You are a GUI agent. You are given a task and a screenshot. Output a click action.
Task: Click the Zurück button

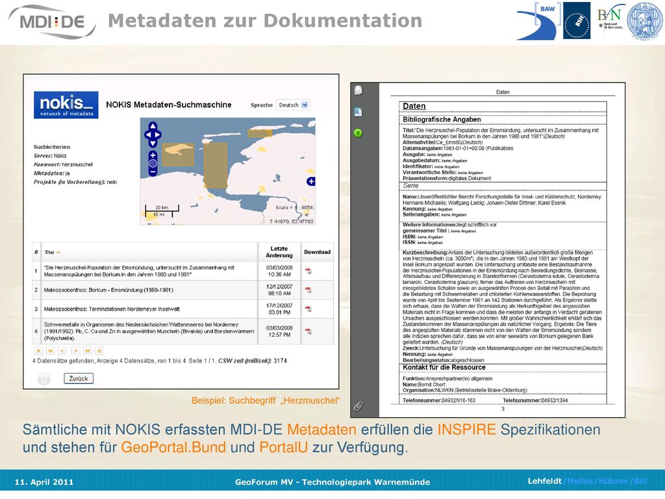79,379
